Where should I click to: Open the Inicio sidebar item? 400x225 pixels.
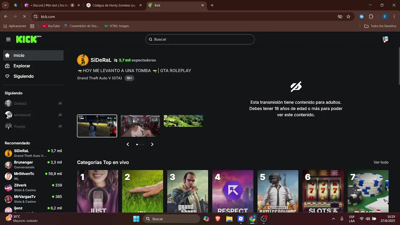point(33,55)
